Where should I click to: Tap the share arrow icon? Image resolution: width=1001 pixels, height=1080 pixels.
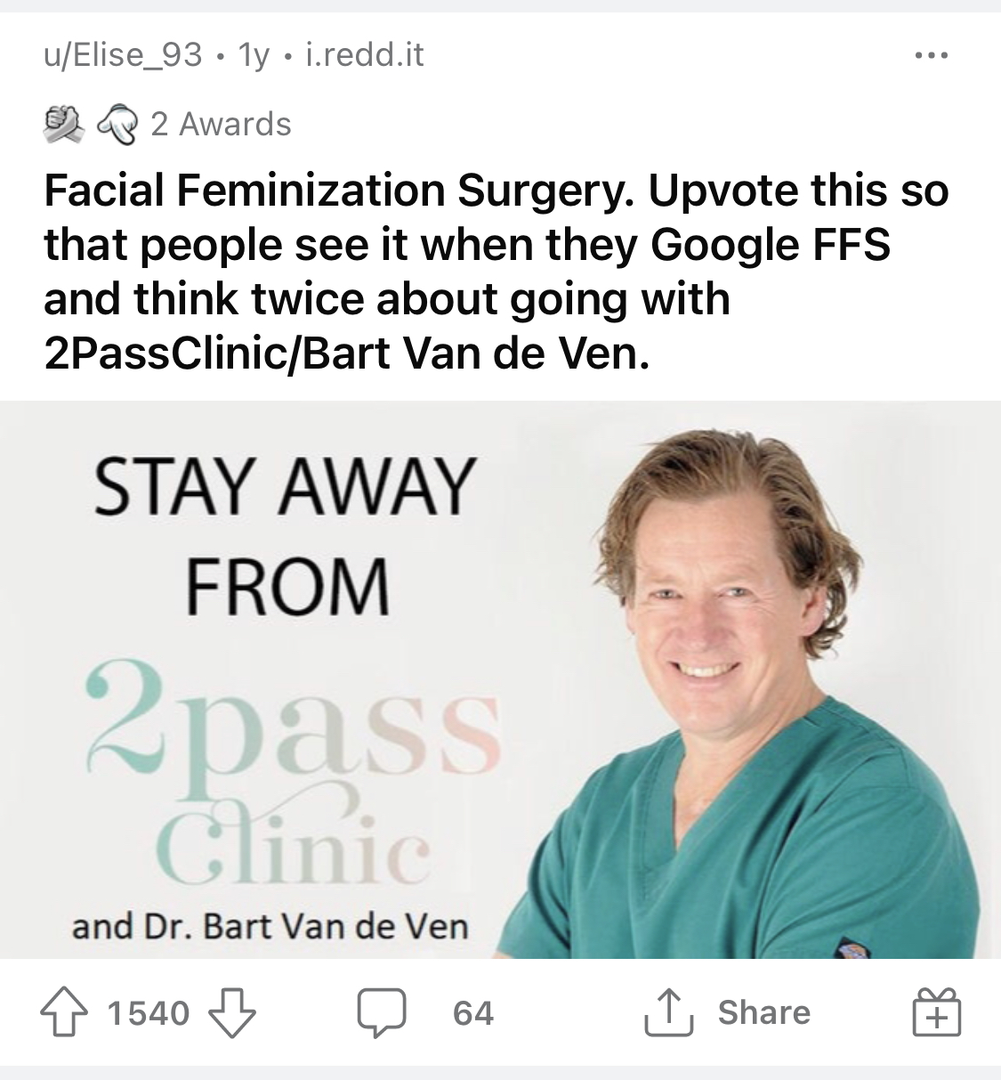click(668, 1012)
